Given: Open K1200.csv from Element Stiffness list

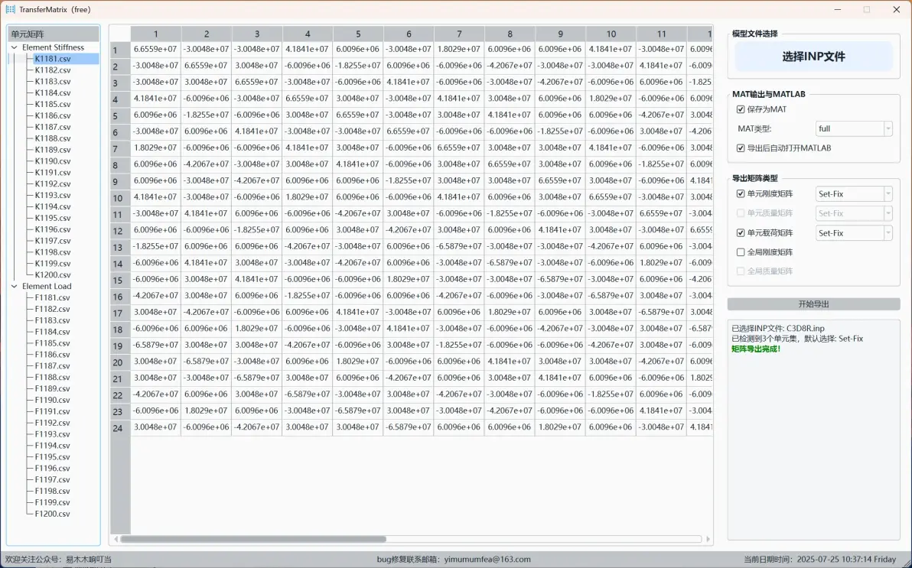Looking at the screenshot, I should (x=52, y=275).
